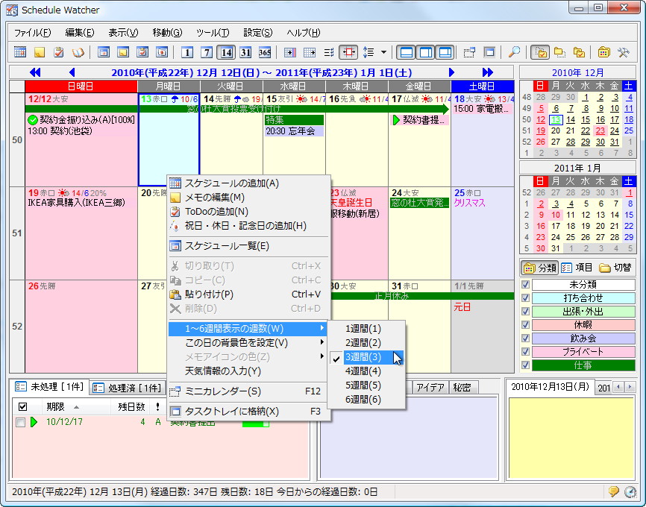This screenshot has height=507, width=646.
Task: Toggle the プライベート category checkbox
Action: tap(525, 351)
